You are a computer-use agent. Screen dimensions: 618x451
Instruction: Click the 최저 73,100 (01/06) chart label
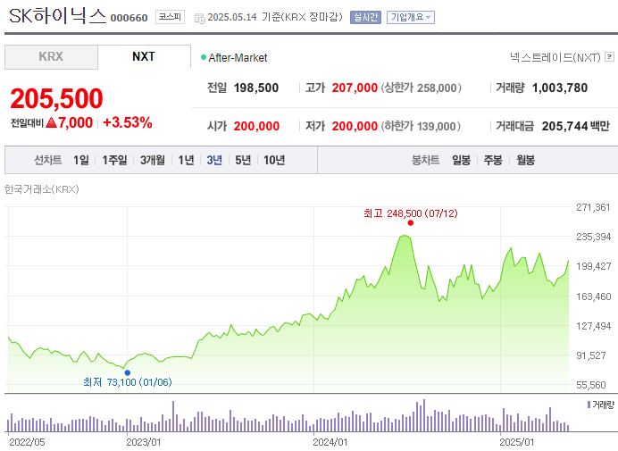click(128, 382)
